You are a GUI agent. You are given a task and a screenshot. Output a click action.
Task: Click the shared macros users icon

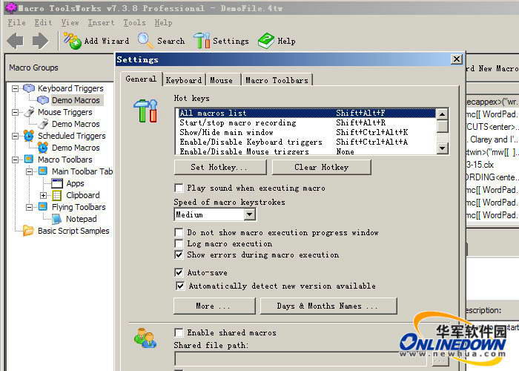[145, 338]
